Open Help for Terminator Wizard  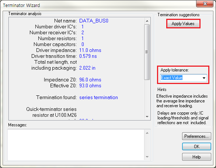(x=196, y=157)
